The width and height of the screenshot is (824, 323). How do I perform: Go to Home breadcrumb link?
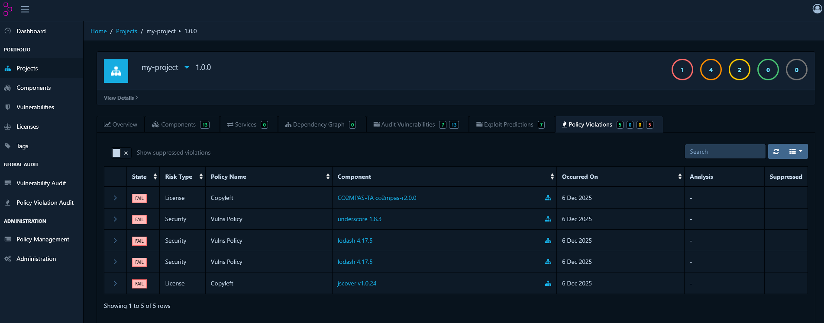click(99, 31)
